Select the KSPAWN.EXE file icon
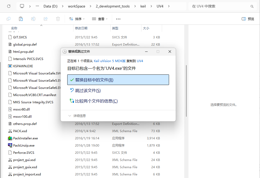Screen dimensions: 260x178 [x=10, y=66]
